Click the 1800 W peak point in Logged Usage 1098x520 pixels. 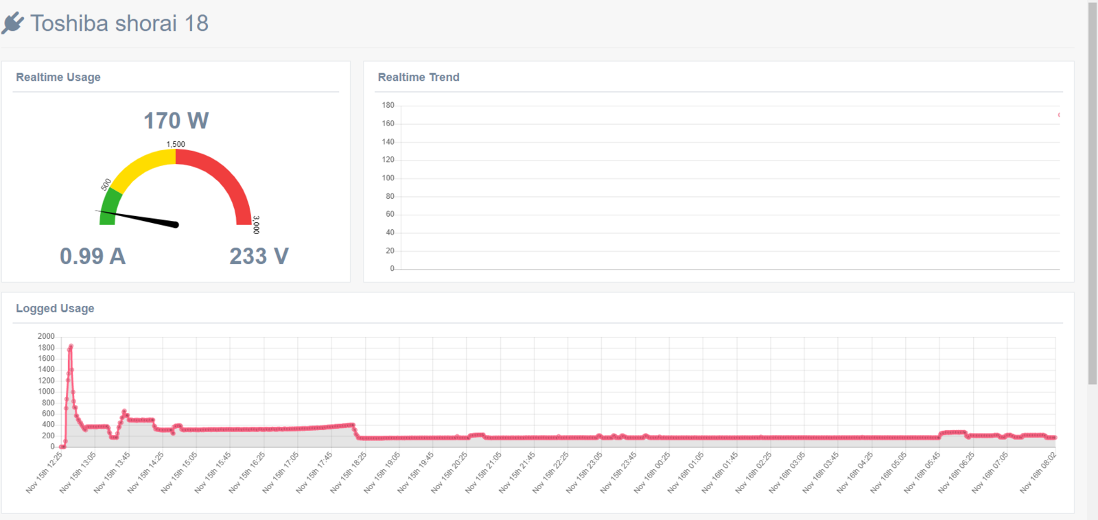point(71,346)
